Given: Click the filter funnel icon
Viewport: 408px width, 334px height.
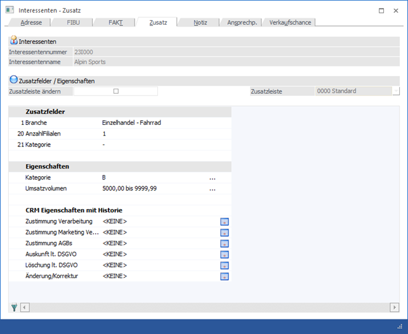Looking at the screenshot, I should pos(14,307).
